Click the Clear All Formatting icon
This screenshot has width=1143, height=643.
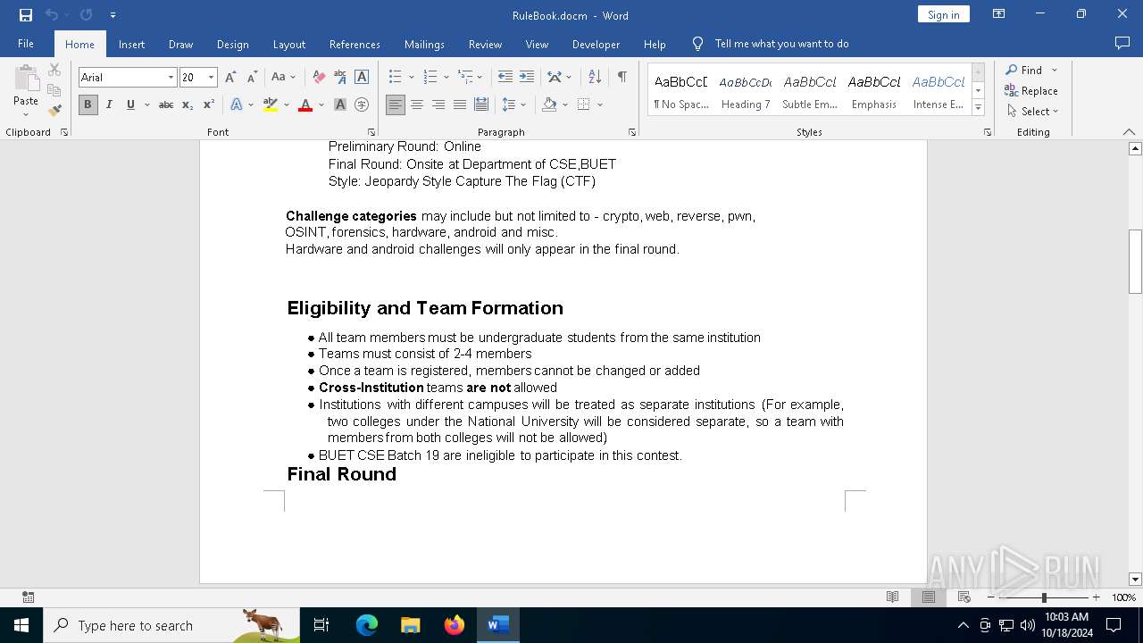point(319,78)
